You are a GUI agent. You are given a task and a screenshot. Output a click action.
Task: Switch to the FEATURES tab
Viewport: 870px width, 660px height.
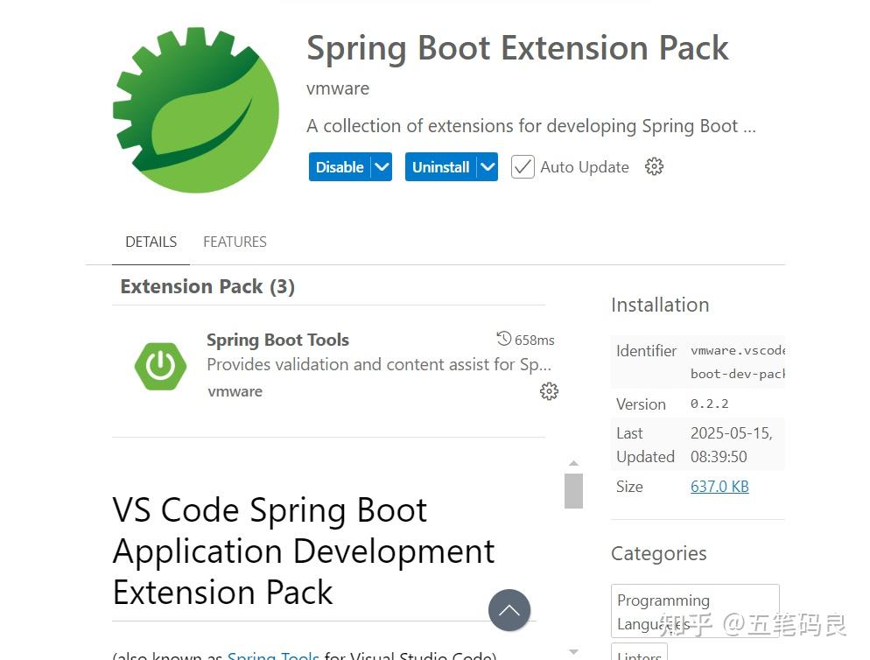(x=235, y=242)
